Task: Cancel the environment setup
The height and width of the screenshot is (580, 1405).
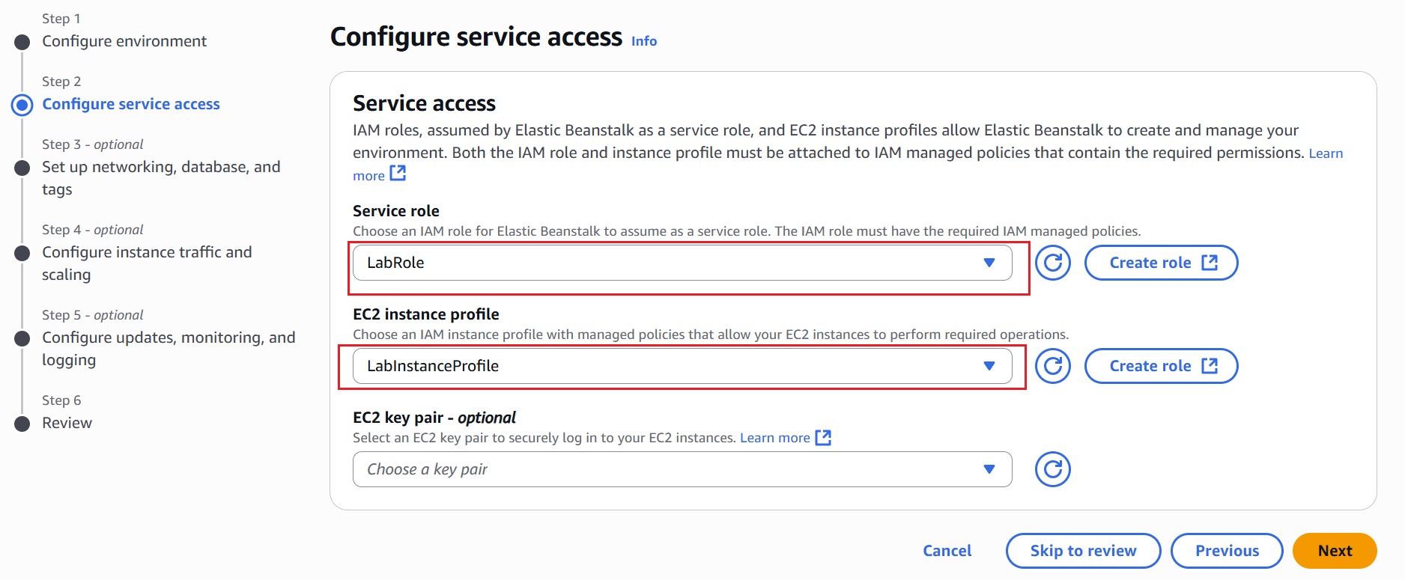Action: coord(947,551)
